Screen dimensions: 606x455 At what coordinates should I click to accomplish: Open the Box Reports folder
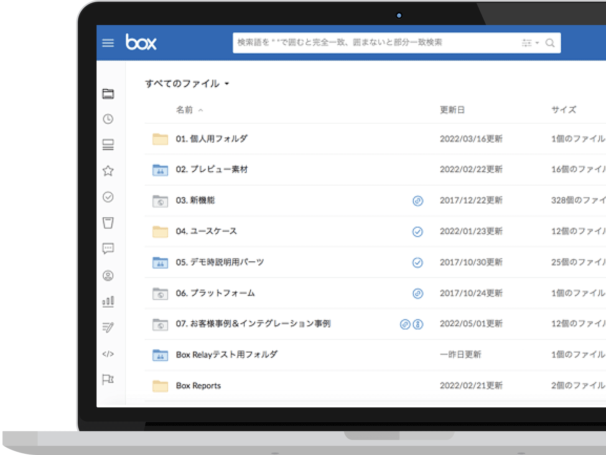(x=198, y=386)
